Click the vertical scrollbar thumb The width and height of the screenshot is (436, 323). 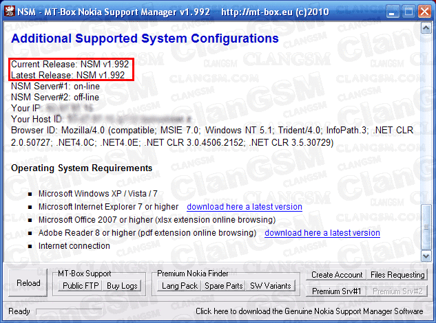click(x=426, y=227)
